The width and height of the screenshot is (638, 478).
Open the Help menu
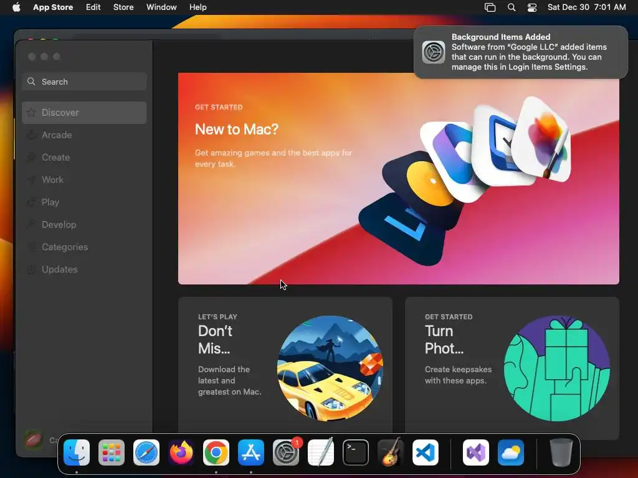[198, 7]
